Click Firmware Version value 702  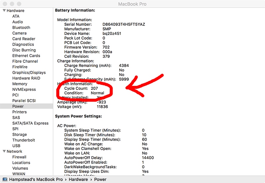tap(106, 47)
